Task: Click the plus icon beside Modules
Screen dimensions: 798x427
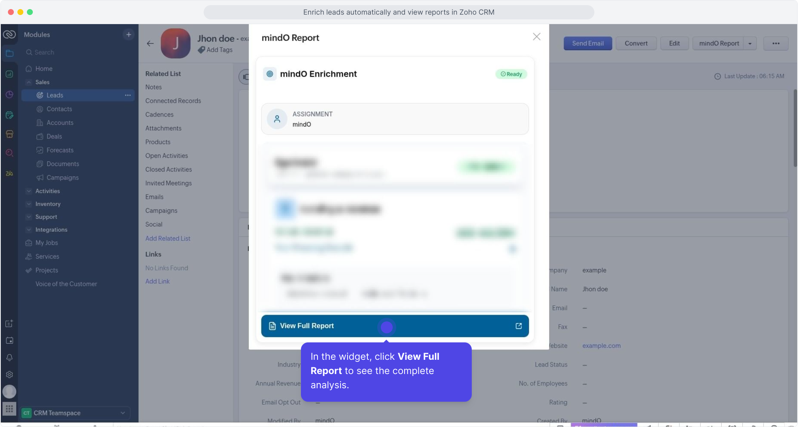Action: pos(129,35)
